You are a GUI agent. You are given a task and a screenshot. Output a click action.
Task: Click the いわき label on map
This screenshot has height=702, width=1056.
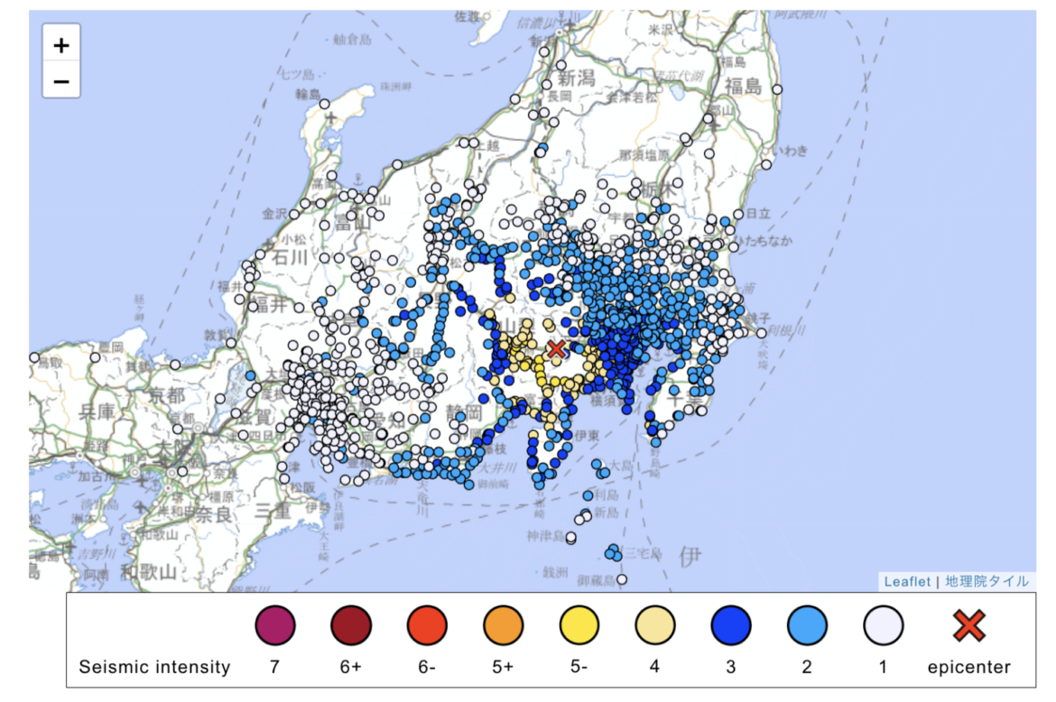click(x=791, y=150)
